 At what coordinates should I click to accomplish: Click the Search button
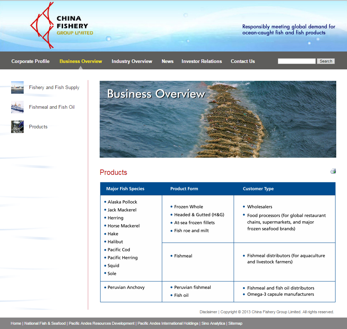(326, 61)
